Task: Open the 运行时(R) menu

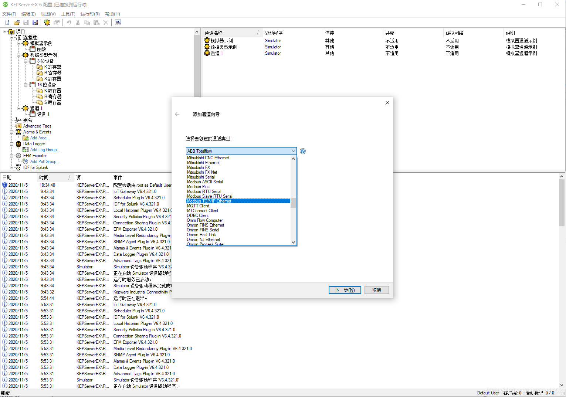Action: click(x=90, y=14)
